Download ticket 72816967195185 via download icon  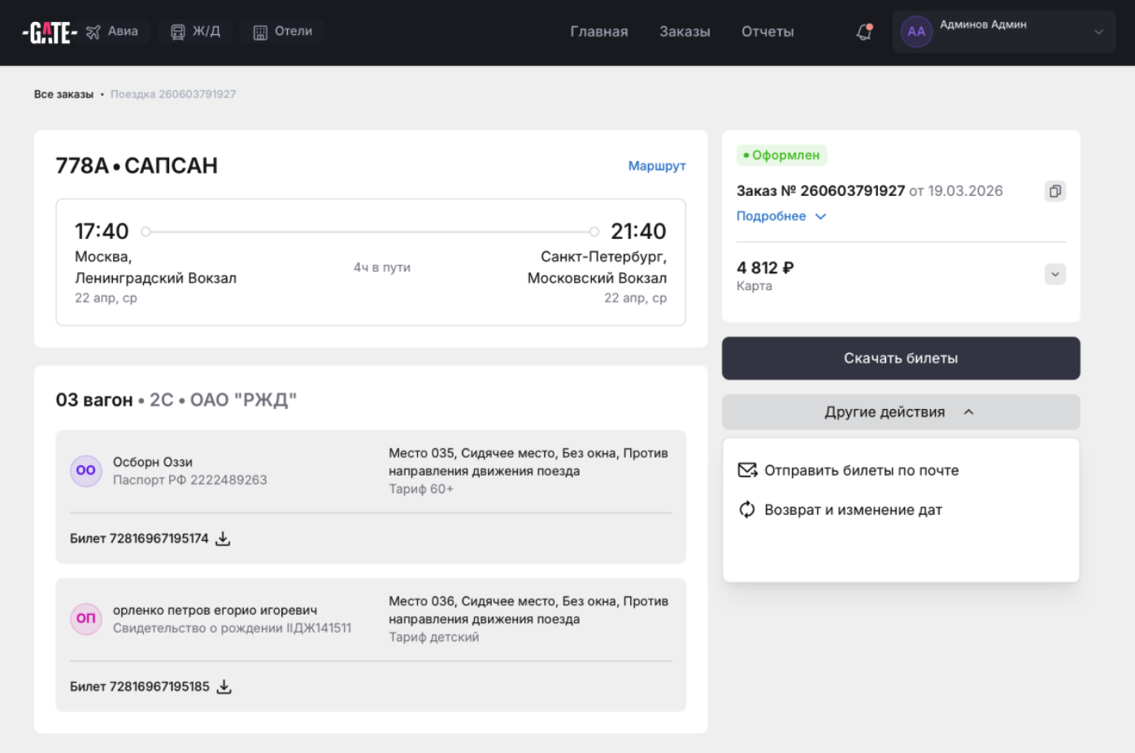tap(224, 686)
